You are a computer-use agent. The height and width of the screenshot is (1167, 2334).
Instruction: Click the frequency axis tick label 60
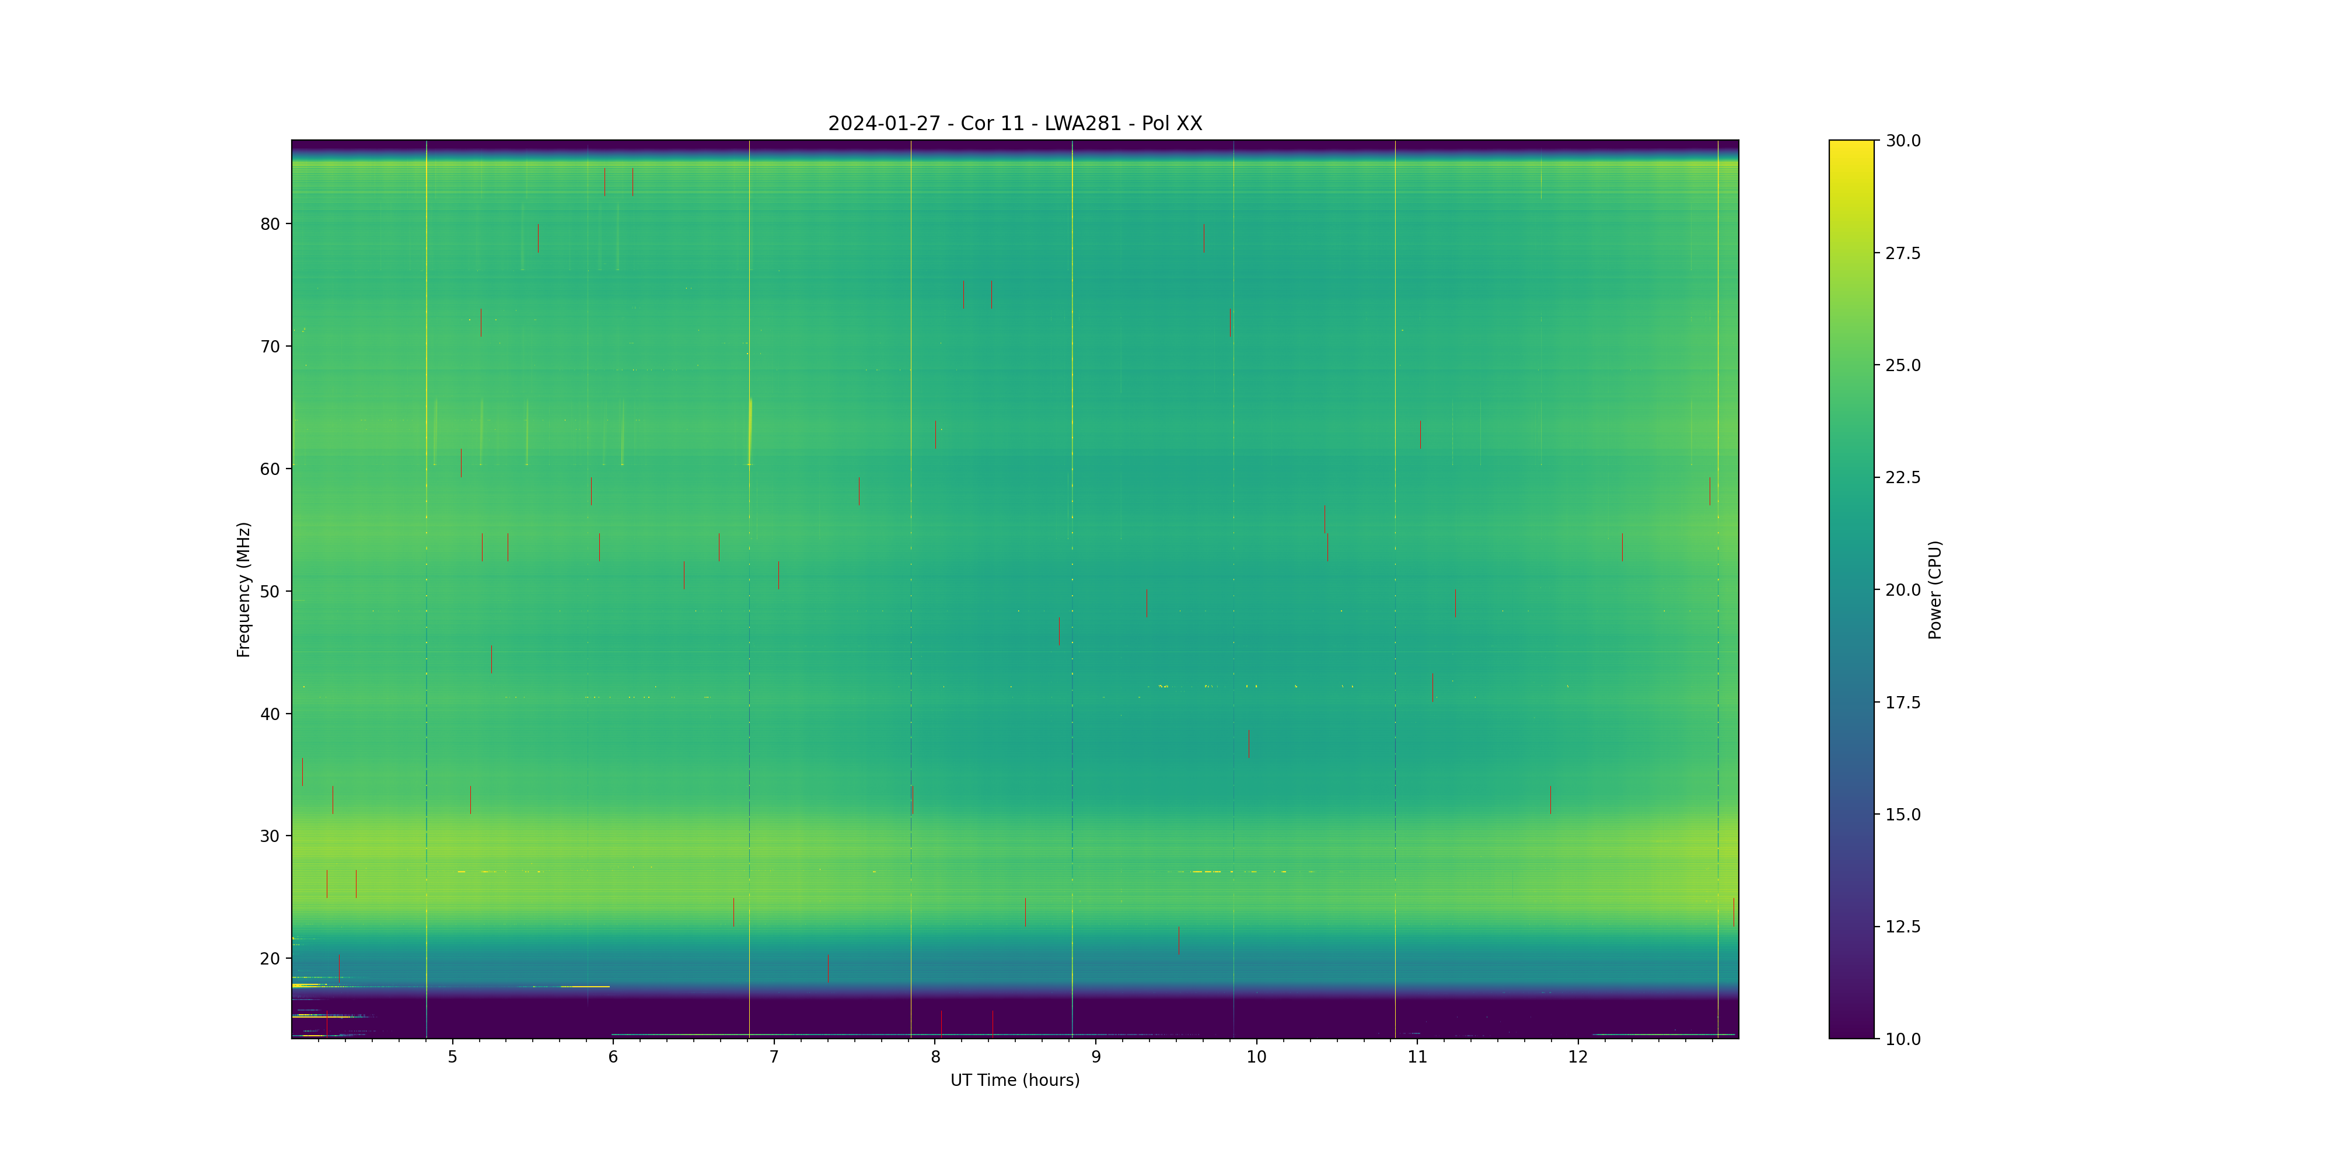pyautogui.click(x=270, y=469)
